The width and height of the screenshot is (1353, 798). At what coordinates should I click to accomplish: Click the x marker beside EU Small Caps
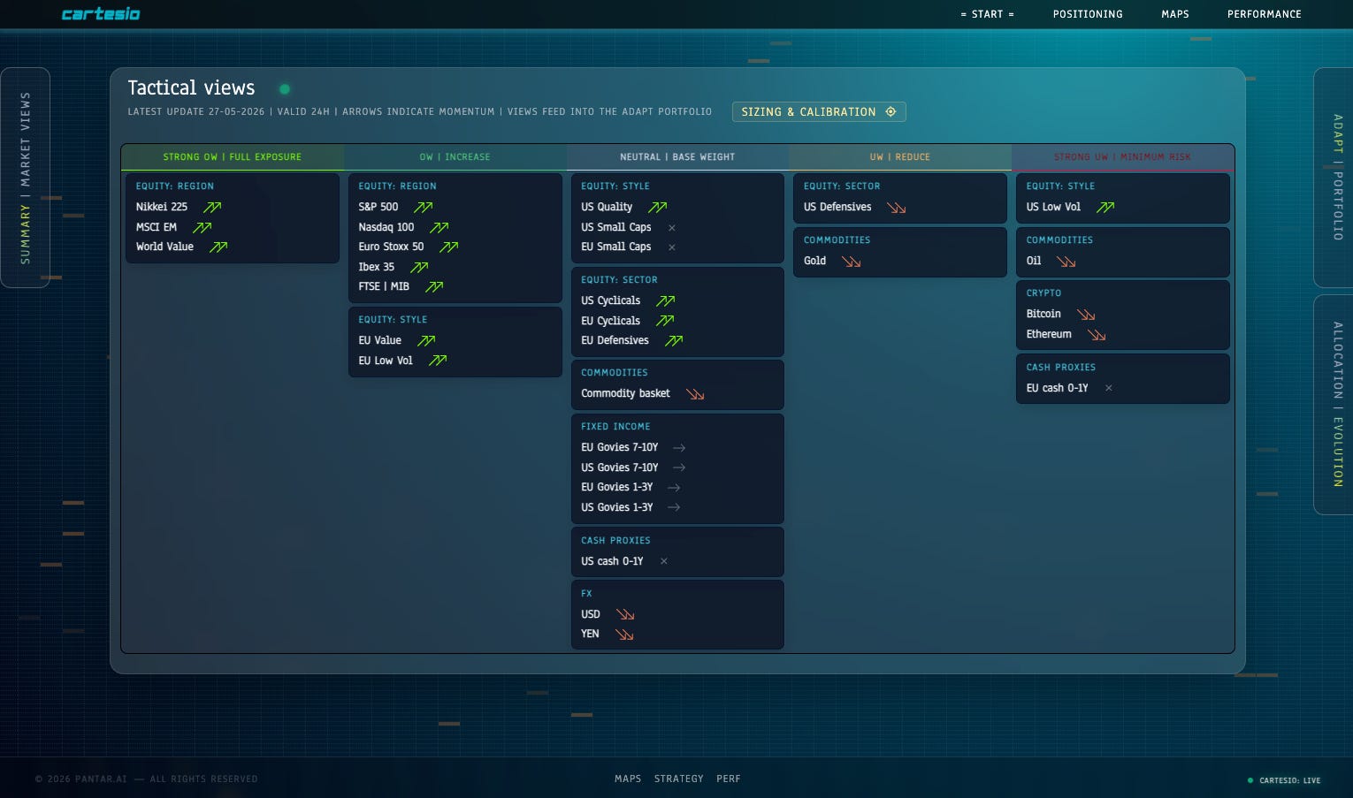click(672, 247)
